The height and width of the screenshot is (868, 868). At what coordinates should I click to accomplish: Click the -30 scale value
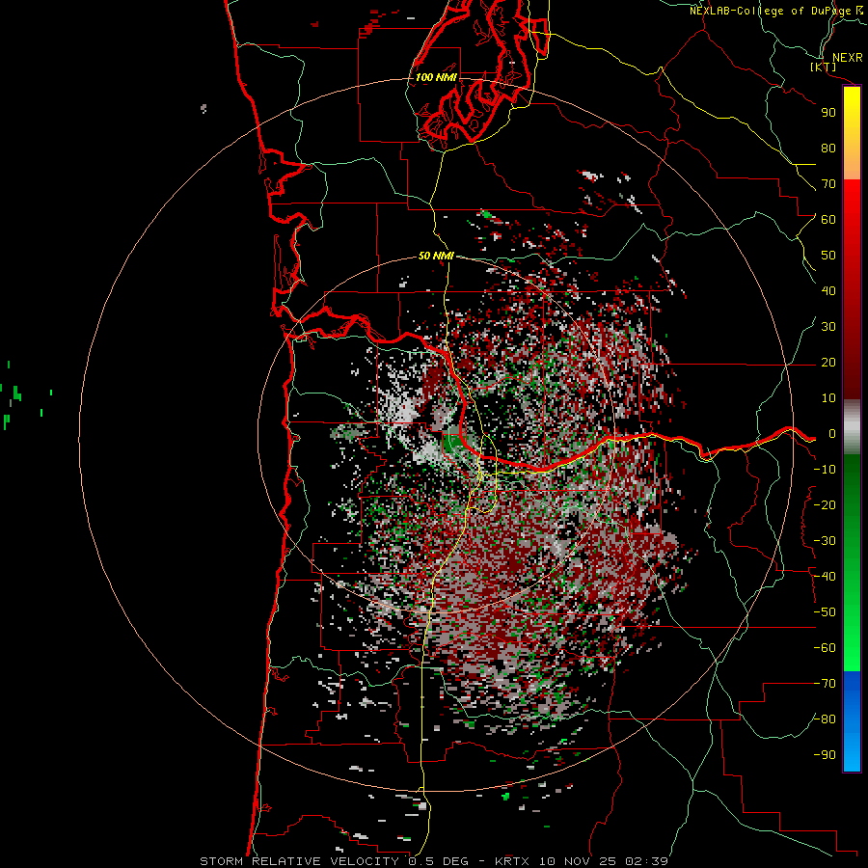[825, 541]
